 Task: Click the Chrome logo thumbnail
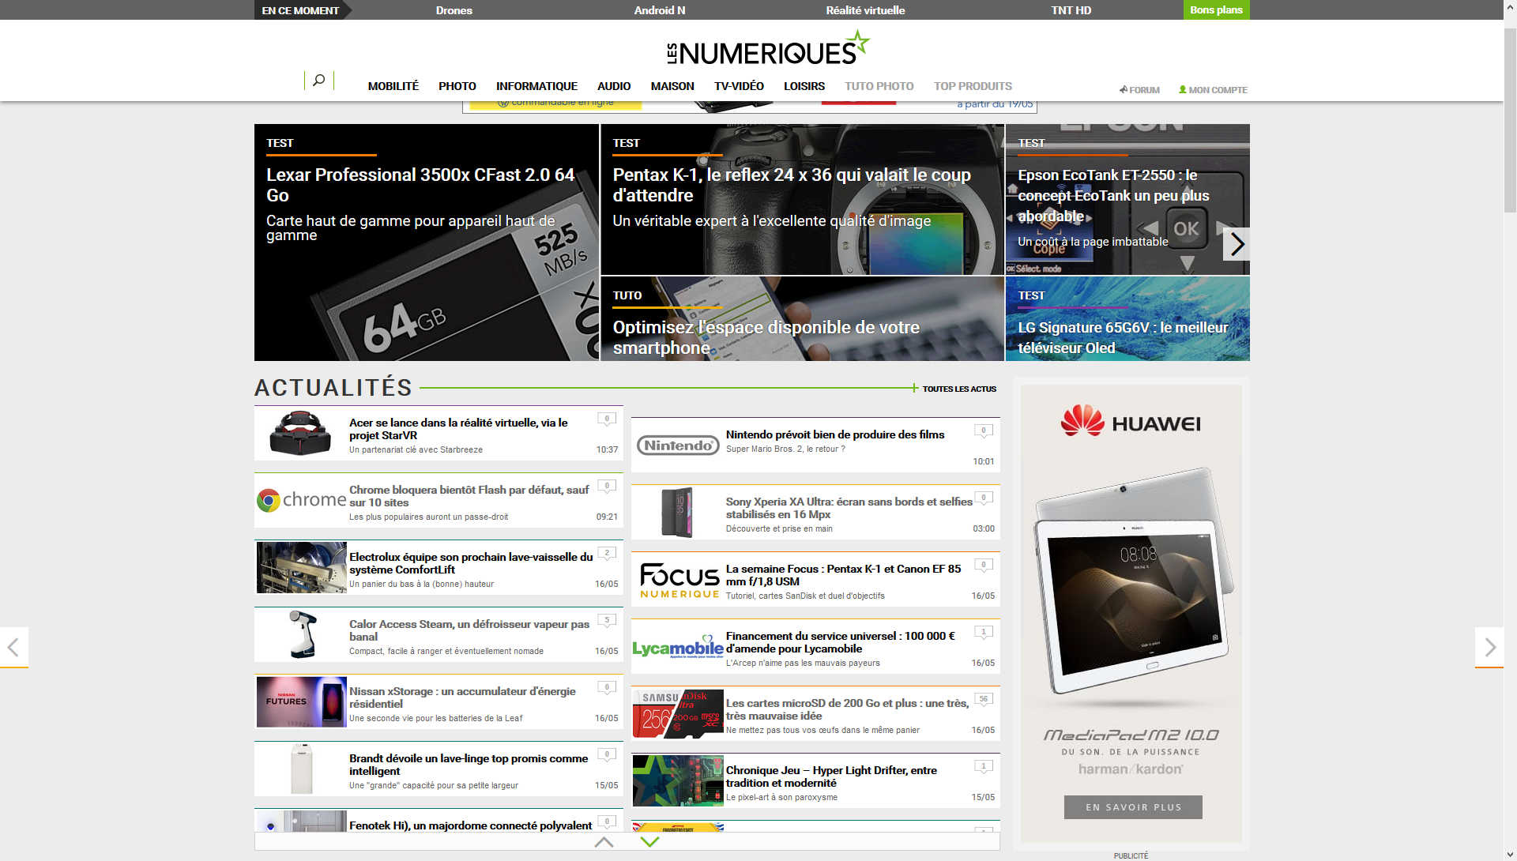(302, 500)
